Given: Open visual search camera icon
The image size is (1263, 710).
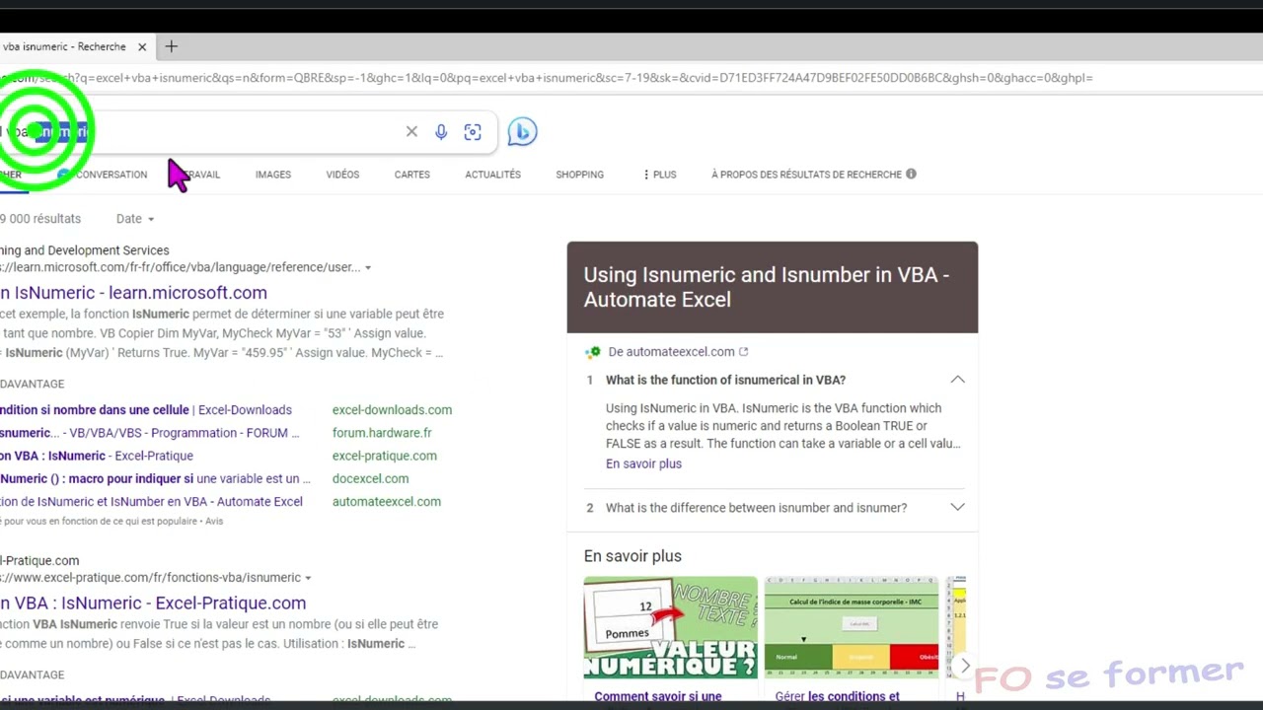Looking at the screenshot, I should point(473,132).
